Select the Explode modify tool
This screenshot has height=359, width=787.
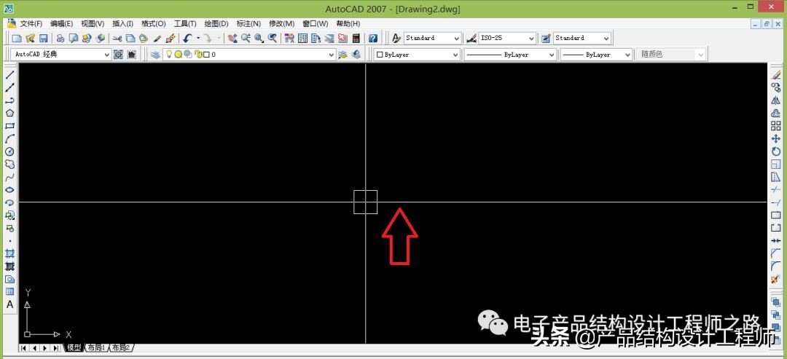pyautogui.click(x=776, y=279)
